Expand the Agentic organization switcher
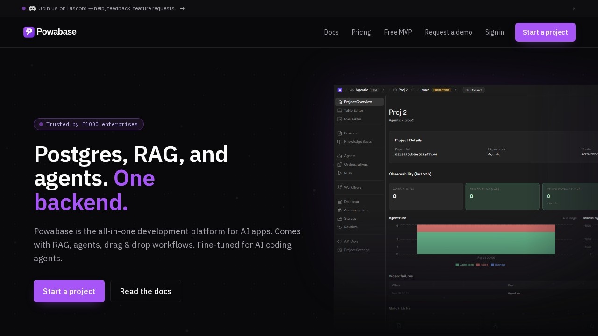Viewport: 598px width, 336px height. [x=384, y=90]
